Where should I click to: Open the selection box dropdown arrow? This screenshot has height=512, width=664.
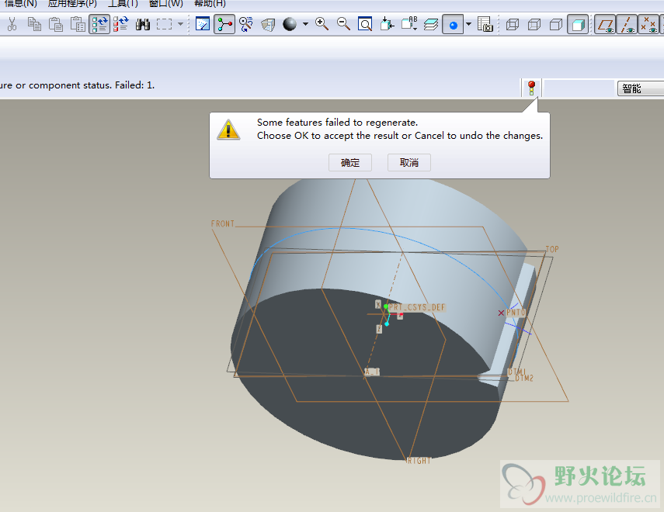click(180, 24)
